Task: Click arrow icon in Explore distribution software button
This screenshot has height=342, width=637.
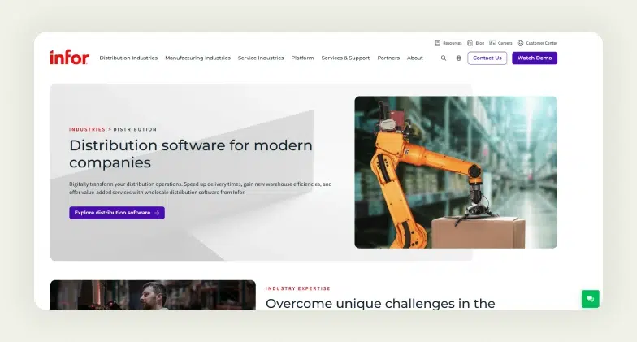Action: [158, 213]
